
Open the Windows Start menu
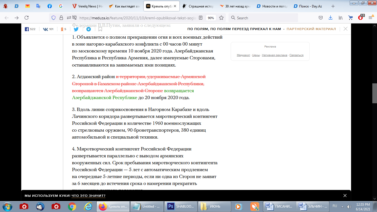(7, 206)
